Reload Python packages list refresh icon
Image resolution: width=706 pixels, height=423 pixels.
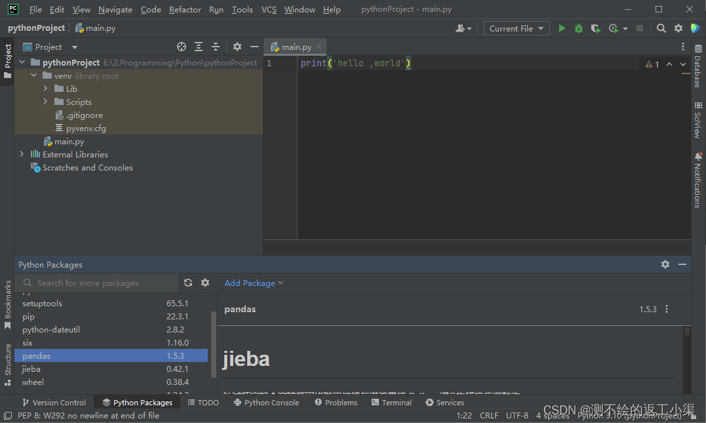pos(188,283)
